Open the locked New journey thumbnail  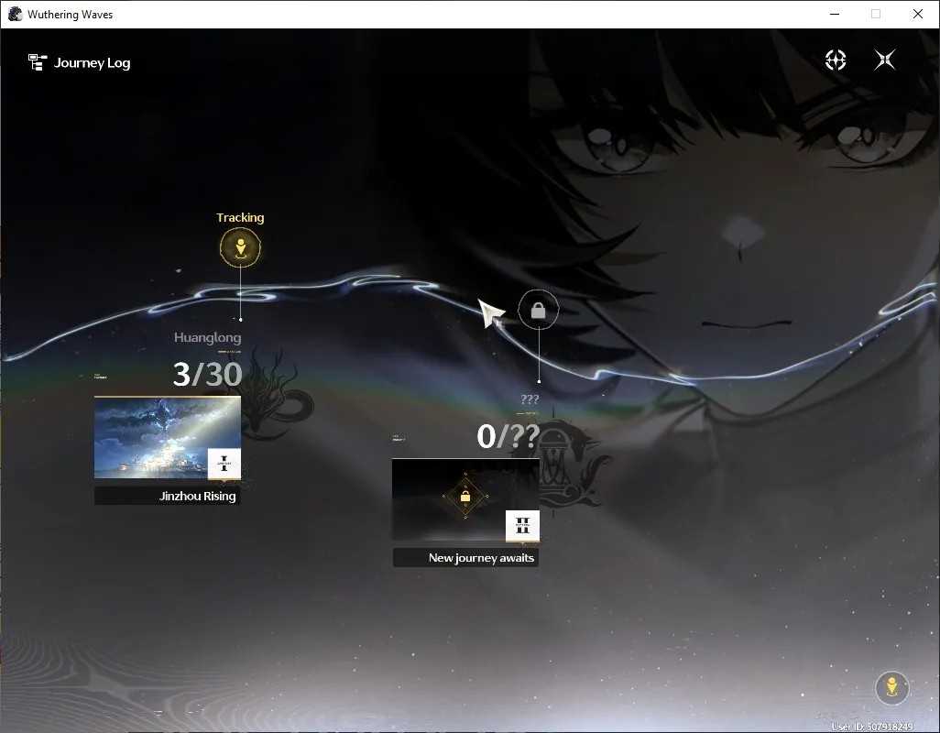(x=465, y=500)
